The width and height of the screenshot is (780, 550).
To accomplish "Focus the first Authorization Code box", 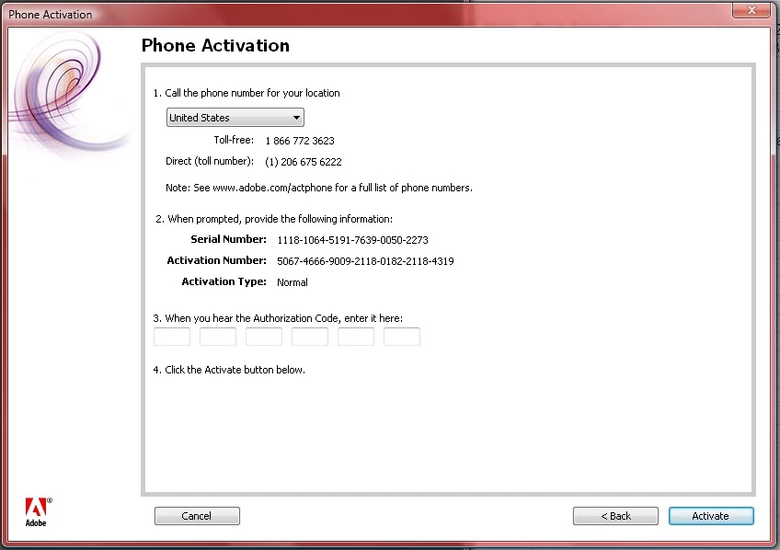I will [172, 337].
